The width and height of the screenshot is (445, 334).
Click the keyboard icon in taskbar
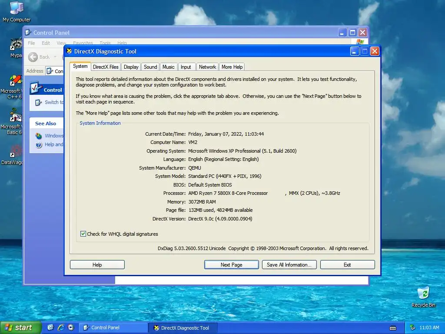pos(393,328)
